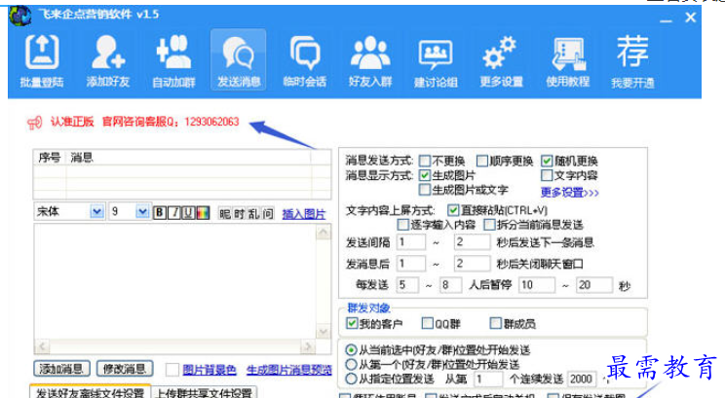This screenshot has width=725, height=398.
Task: Click the 发消息后 minimum seconds field
Action: (x=410, y=264)
